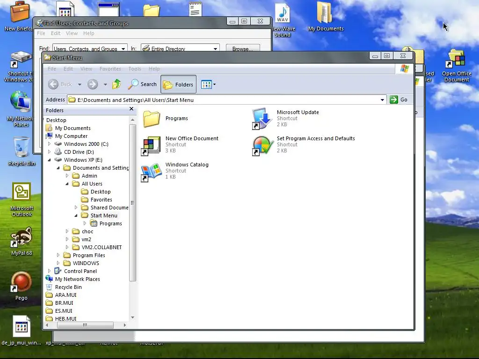
Task: Select the Microsoft Update shortcut icon
Action: (x=262, y=119)
